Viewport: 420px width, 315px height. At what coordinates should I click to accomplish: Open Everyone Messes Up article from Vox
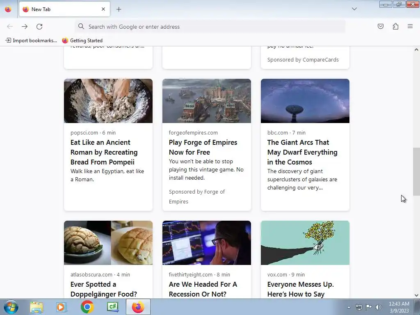tap(300, 289)
